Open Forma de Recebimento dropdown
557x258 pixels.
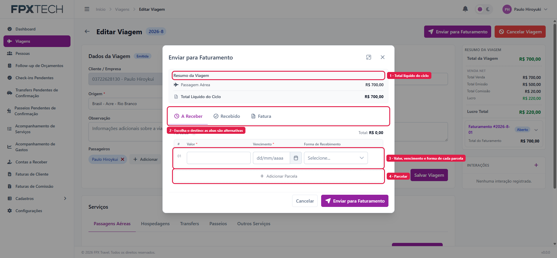point(336,158)
